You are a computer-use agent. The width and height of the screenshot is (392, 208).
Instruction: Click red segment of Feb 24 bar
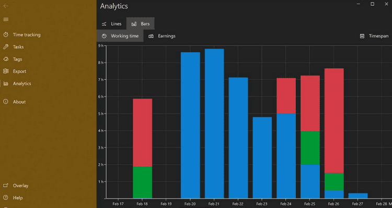pos(286,96)
